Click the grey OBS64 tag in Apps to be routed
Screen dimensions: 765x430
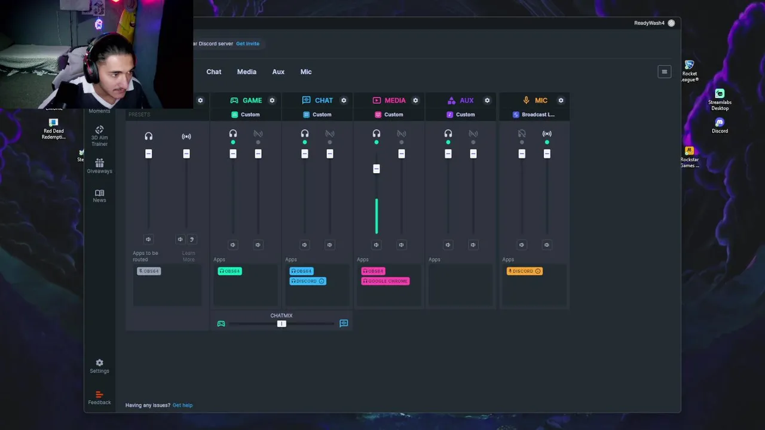pos(149,271)
